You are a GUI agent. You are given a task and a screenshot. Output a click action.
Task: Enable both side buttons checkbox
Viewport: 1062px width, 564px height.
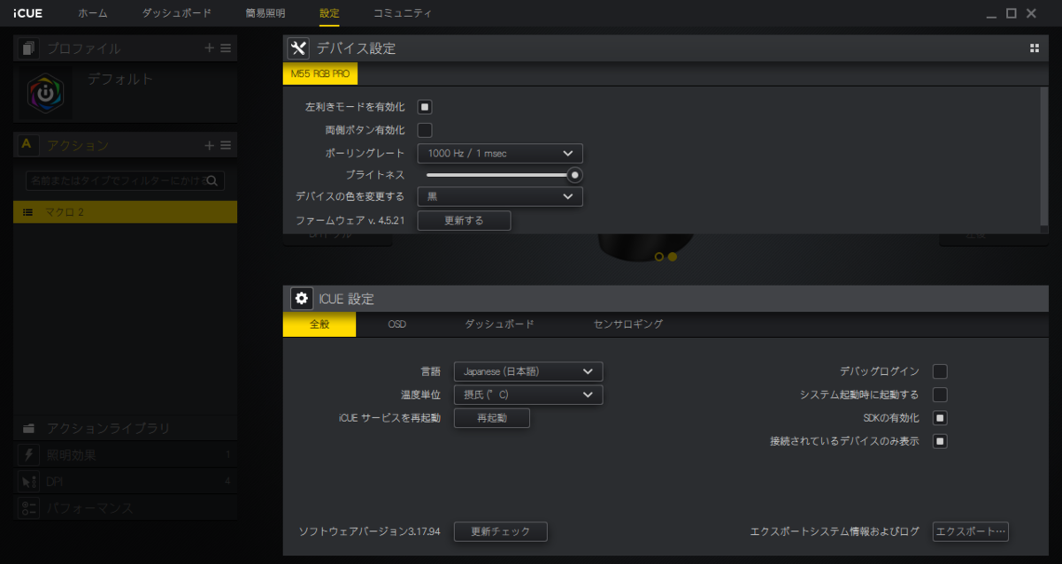point(425,130)
